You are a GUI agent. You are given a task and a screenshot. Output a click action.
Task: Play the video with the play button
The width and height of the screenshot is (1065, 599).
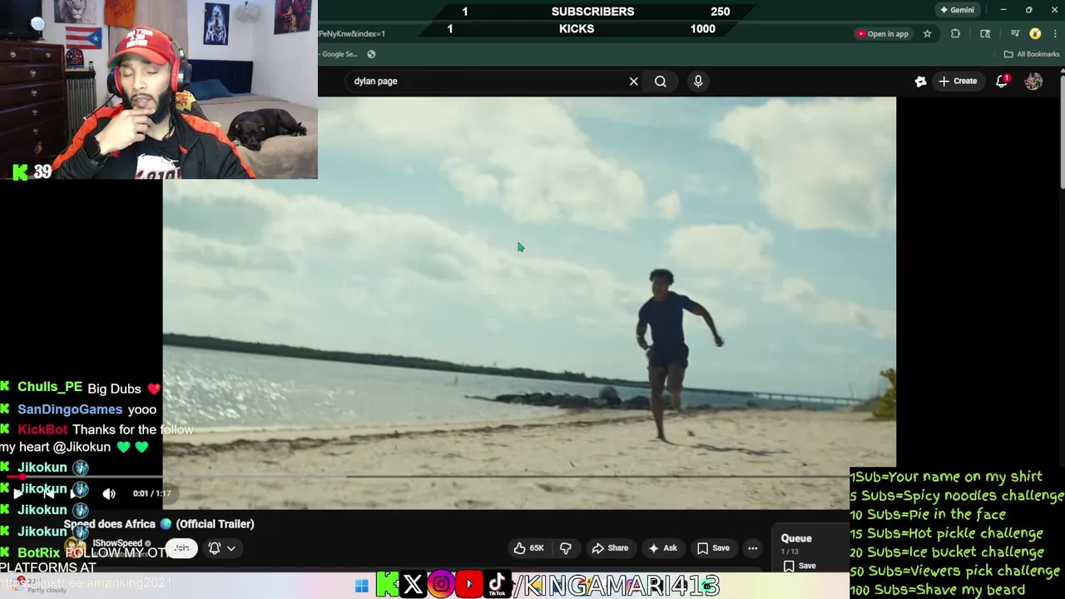pyautogui.click(x=17, y=493)
